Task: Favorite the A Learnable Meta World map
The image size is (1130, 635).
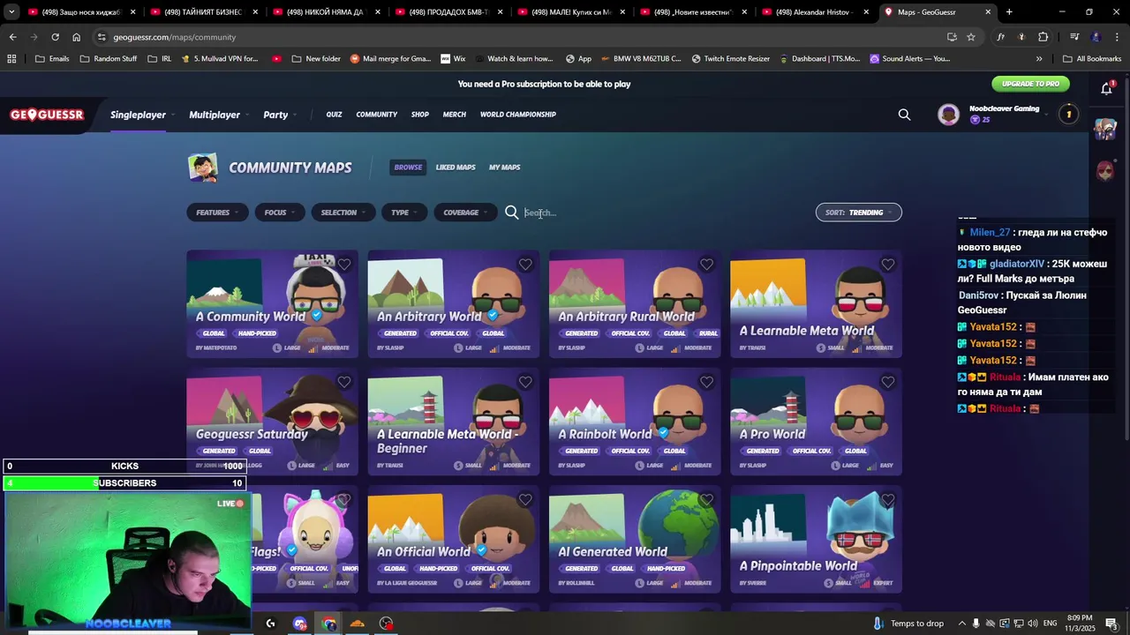Action: [x=887, y=265]
